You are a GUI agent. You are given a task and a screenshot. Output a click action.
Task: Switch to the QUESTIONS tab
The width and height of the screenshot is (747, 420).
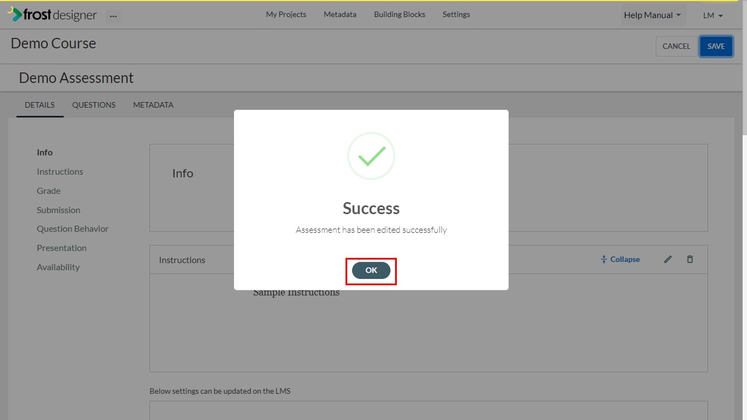pos(94,105)
